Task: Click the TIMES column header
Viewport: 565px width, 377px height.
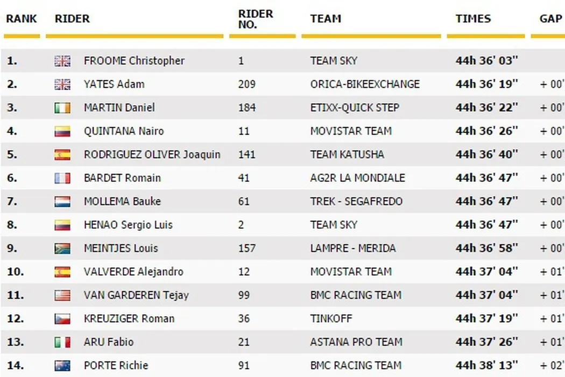Action: coord(473,18)
